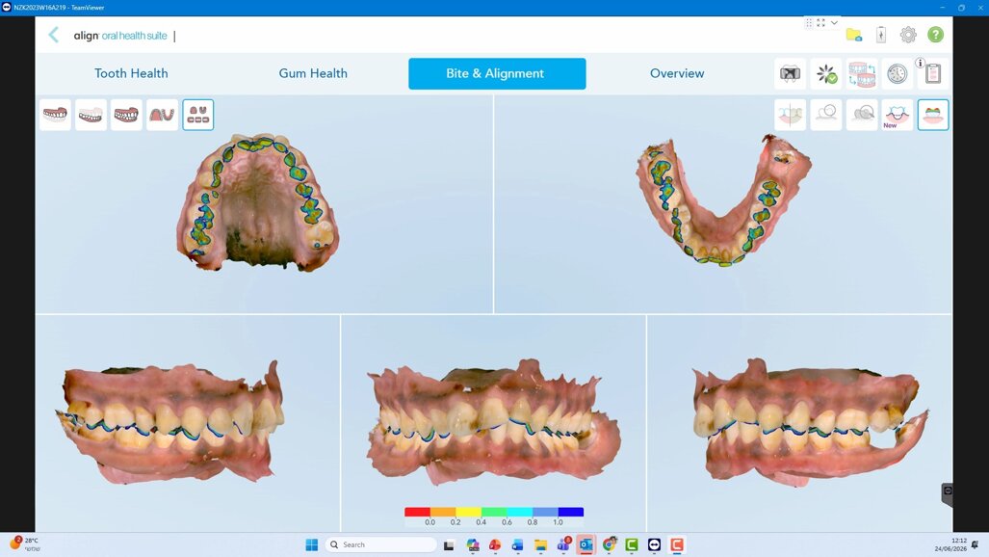Show both jaws closed view
989x557 pixels.
[x=126, y=115]
